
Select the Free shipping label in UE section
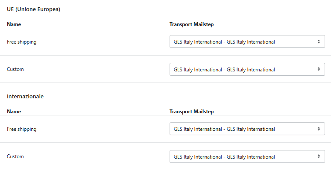22,42
